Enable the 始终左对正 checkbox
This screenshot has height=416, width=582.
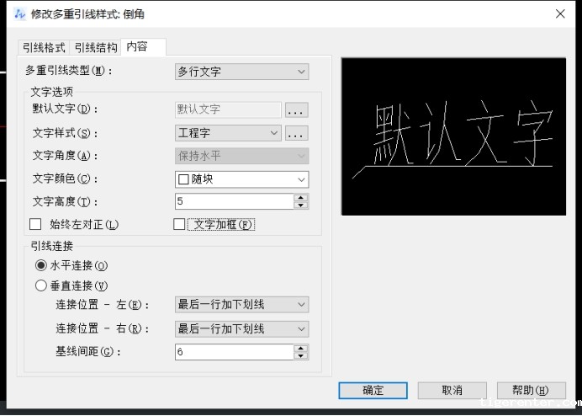click(35, 224)
